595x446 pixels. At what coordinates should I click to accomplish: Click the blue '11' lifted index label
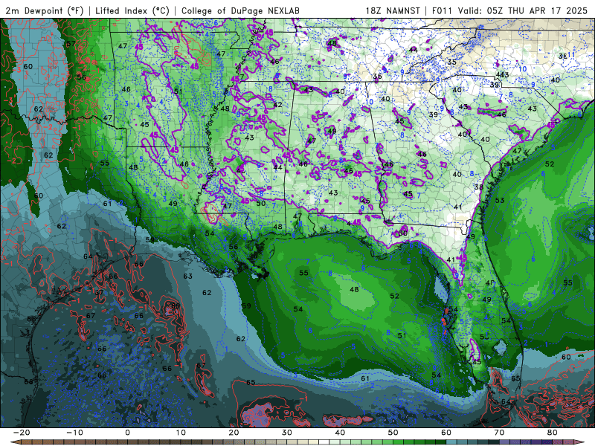point(571,55)
